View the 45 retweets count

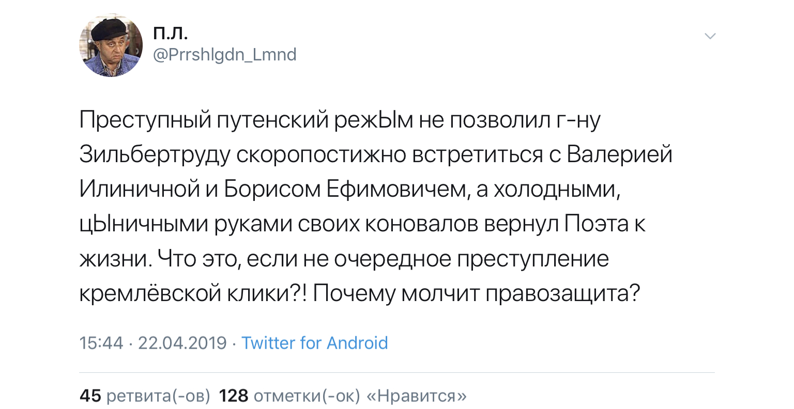(90, 396)
